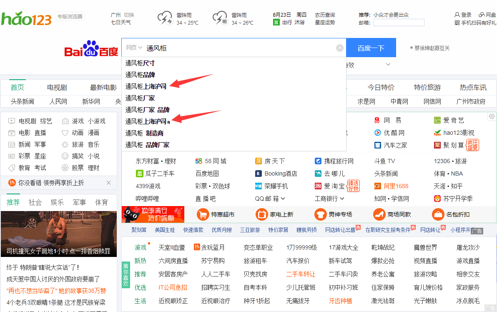This screenshot has width=497, height=312.
Task: Click 蔡徐坤赵薇互关 trending link
Action: pyautogui.click(x=432, y=48)
